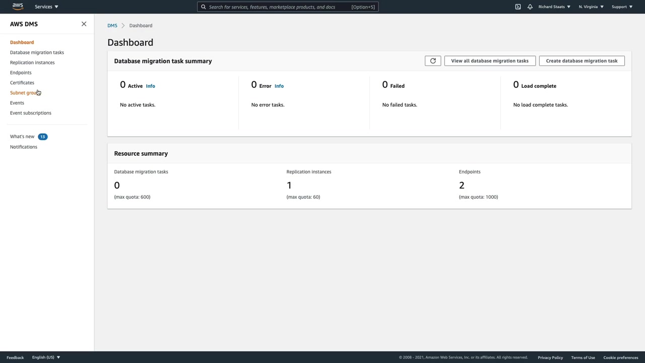Open the CloudShell terminal icon
Image resolution: width=645 pixels, height=363 pixels.
(x=518, y=7)
